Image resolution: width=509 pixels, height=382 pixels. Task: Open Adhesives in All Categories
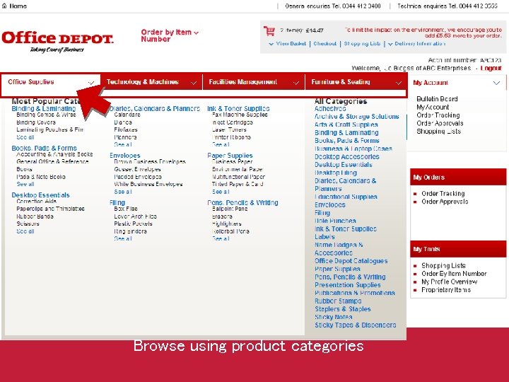(330, 108)
